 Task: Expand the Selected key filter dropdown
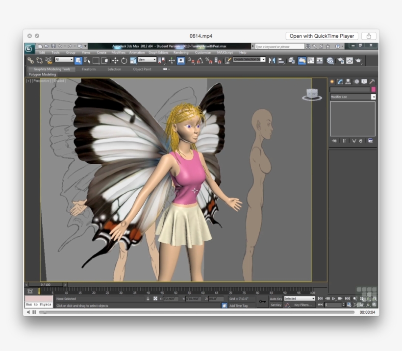314,298
